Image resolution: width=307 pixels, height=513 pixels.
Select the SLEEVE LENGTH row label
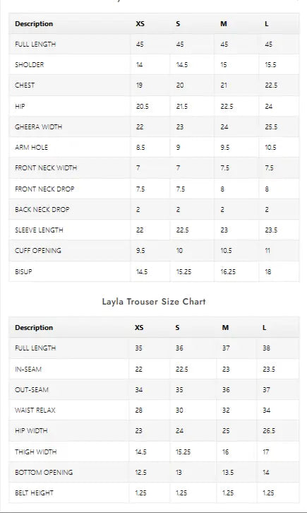[39, 230]
